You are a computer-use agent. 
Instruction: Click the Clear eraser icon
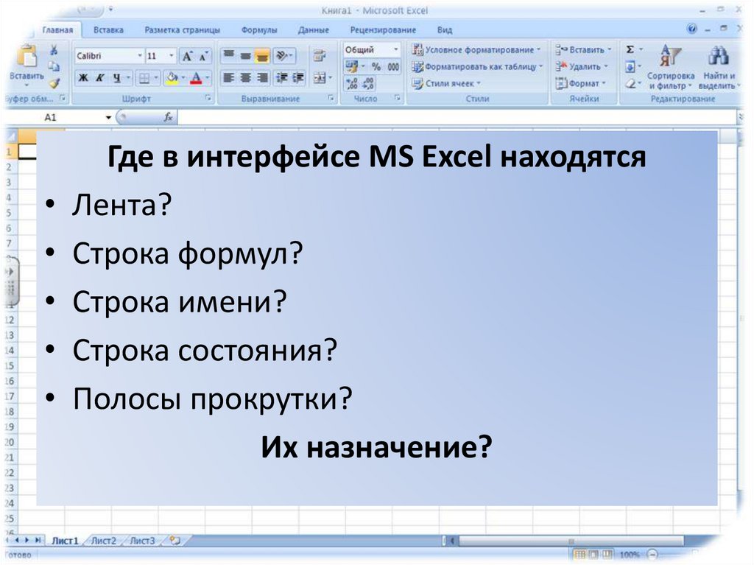[x=630, y=84]
